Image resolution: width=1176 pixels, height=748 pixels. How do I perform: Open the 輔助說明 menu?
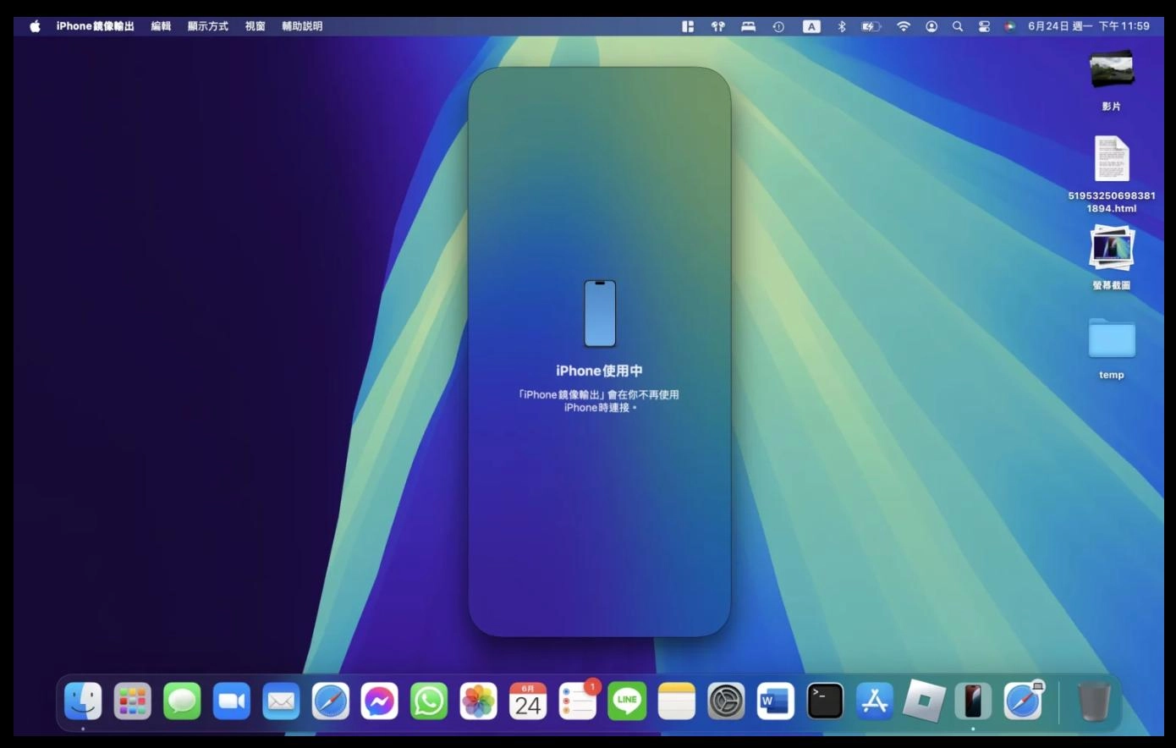point(302,26)
